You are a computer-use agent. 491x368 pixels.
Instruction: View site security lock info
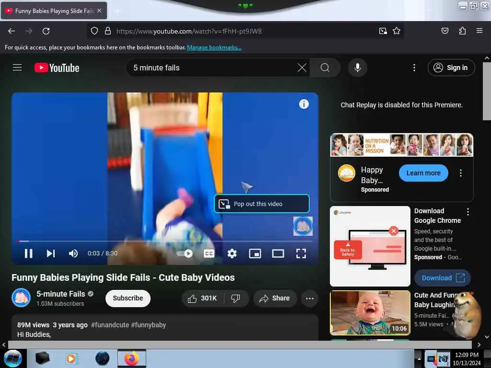pyautogui.click(x=108, y=31)
